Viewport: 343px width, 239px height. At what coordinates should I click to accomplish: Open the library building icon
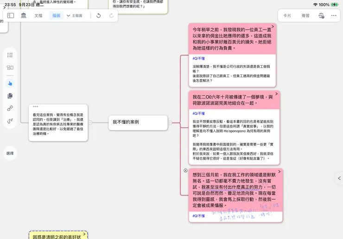click(x=23, y=16)
